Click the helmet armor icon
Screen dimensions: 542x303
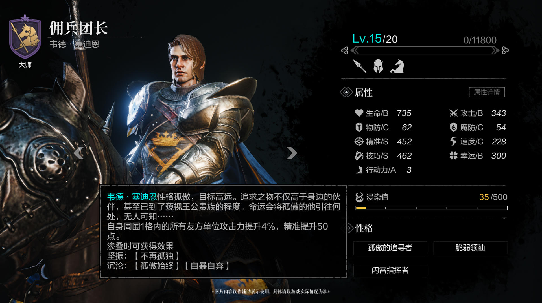coord(378,66)
